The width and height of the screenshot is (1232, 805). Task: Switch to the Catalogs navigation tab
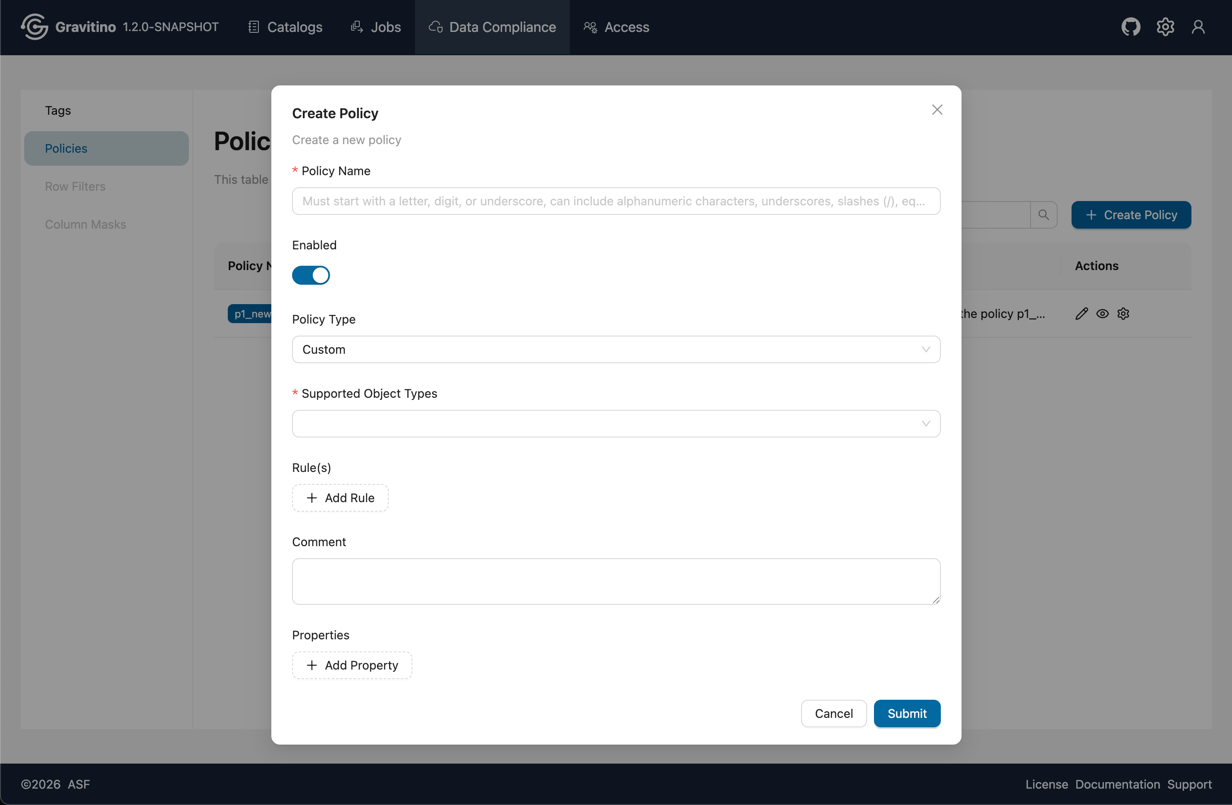tap(284, 27)
